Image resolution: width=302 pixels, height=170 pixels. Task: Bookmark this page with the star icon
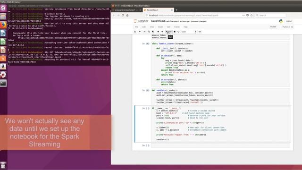(252, 15)
